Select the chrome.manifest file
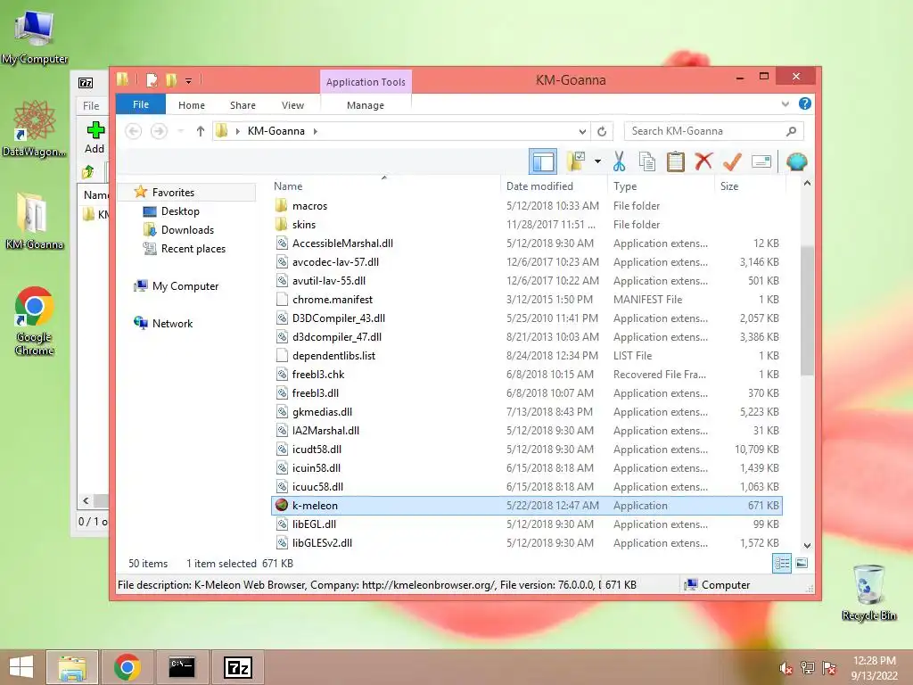The width and height of the screenshot is (913, 685). pyautogui.click(x=526, y=300)
